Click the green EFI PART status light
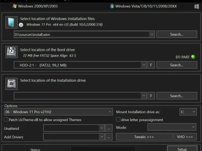This screenshot has height=151, width=202. pos(193,57)
